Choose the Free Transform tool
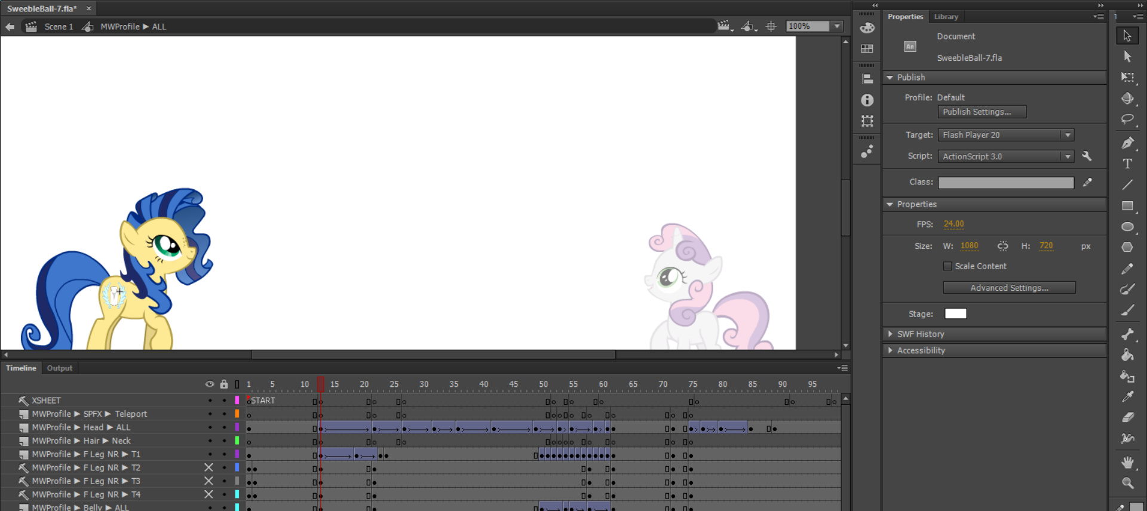Image resolution: width=1147 pixels, height=511 pixels. click(1127, 78)
